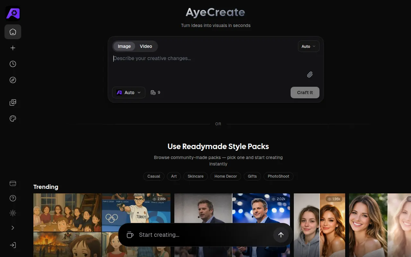Screen dimensions: 411x257
Task: Open the Help question mark icon
Action: (13, 198)
